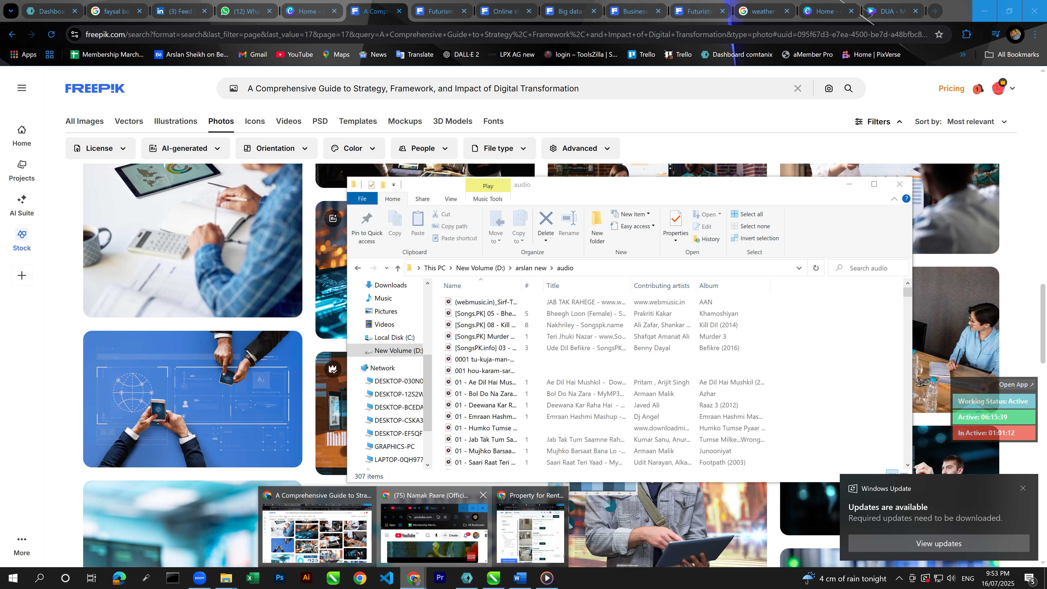Switch to Illustrations tab on Freepik

pyautogui.click(x=175, y=121)
